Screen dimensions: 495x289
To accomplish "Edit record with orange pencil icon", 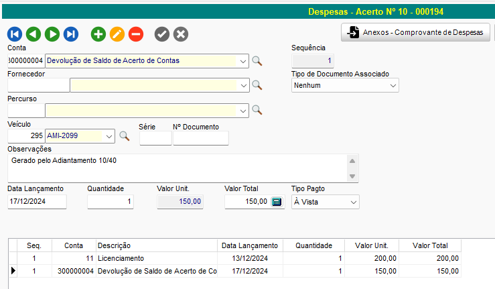I will 117,34.
